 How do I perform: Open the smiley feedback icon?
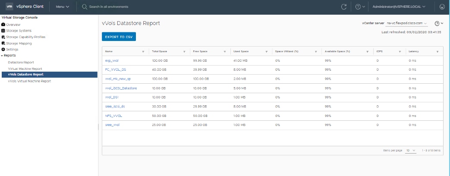click(x=442, y=7)
